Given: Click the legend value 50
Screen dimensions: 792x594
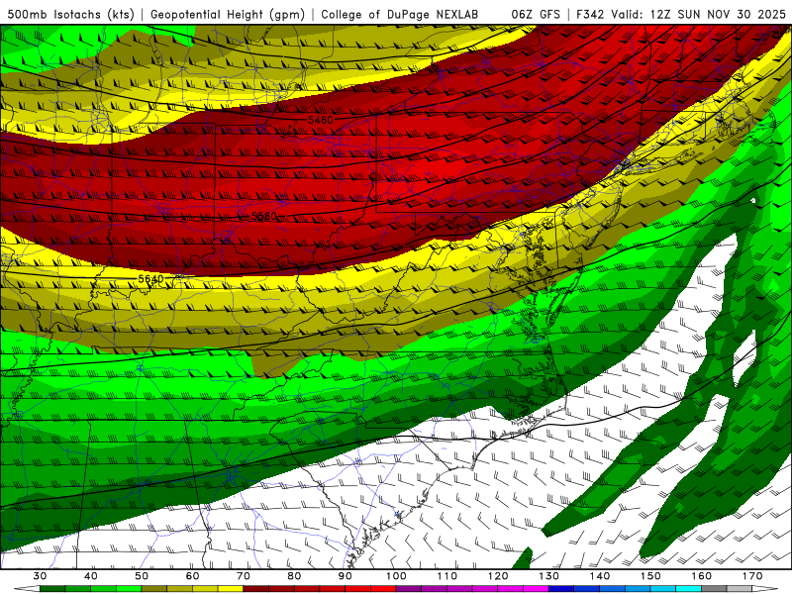Looking at the screenshot, I should (x=142, y=576).
